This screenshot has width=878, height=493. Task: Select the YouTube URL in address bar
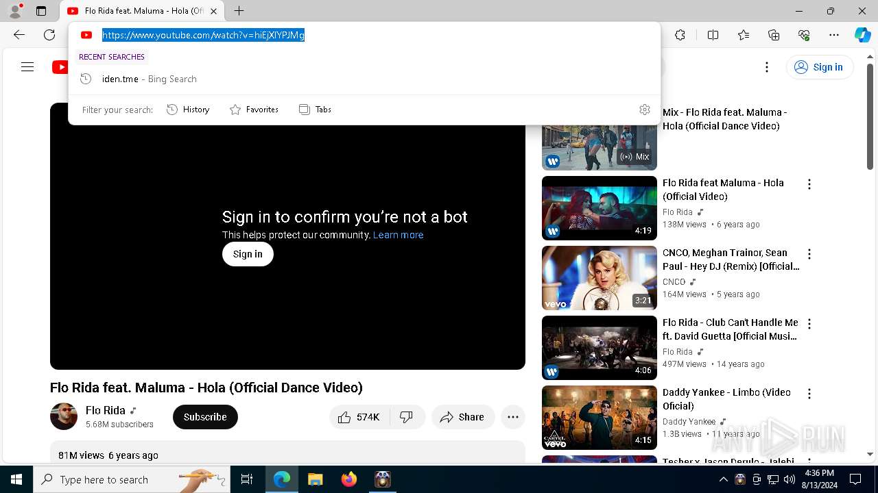(x=203, y=35)
